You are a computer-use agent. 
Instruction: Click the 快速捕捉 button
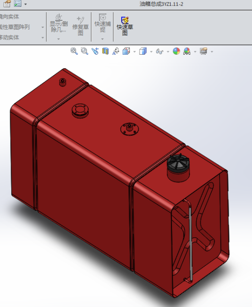click(103, 23)
